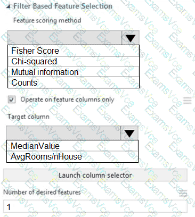Open the Target column dropdown arrow
195x217 pixels.
pos(129,133)
